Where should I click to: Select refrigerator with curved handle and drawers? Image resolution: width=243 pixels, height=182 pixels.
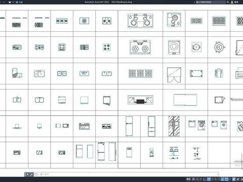(151, 126)
